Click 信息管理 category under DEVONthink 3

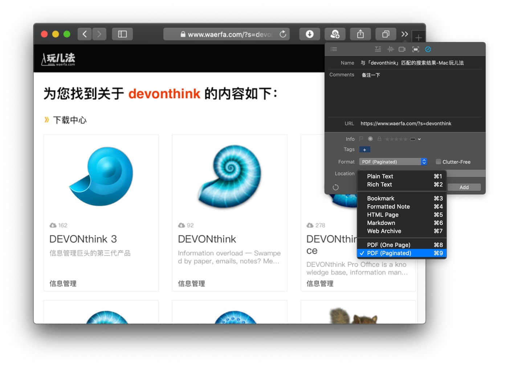[63, 284]
